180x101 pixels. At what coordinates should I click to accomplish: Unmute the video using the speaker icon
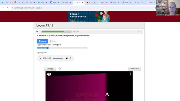[x=49, y=74]
